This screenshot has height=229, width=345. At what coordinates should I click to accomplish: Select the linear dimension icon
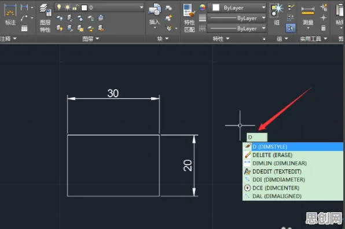pyautogui.click(x=24, y=8)
